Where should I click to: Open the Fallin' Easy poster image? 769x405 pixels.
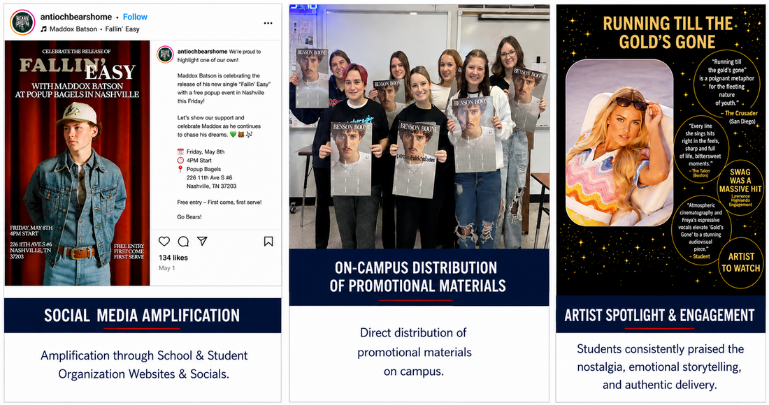pos(78,163)
